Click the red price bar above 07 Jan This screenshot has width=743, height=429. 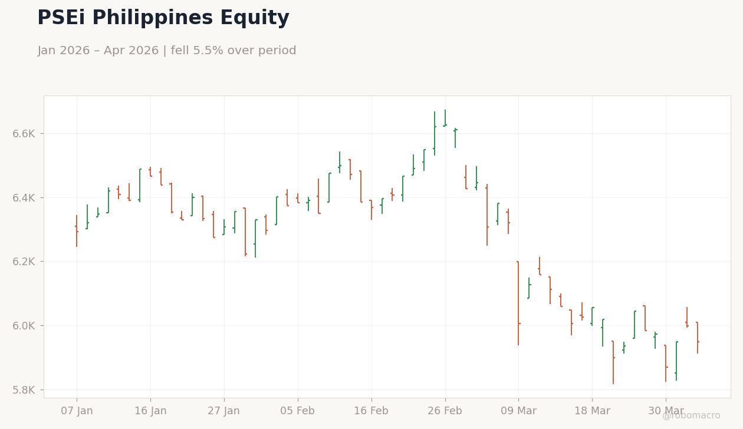[x=77, y=231]
